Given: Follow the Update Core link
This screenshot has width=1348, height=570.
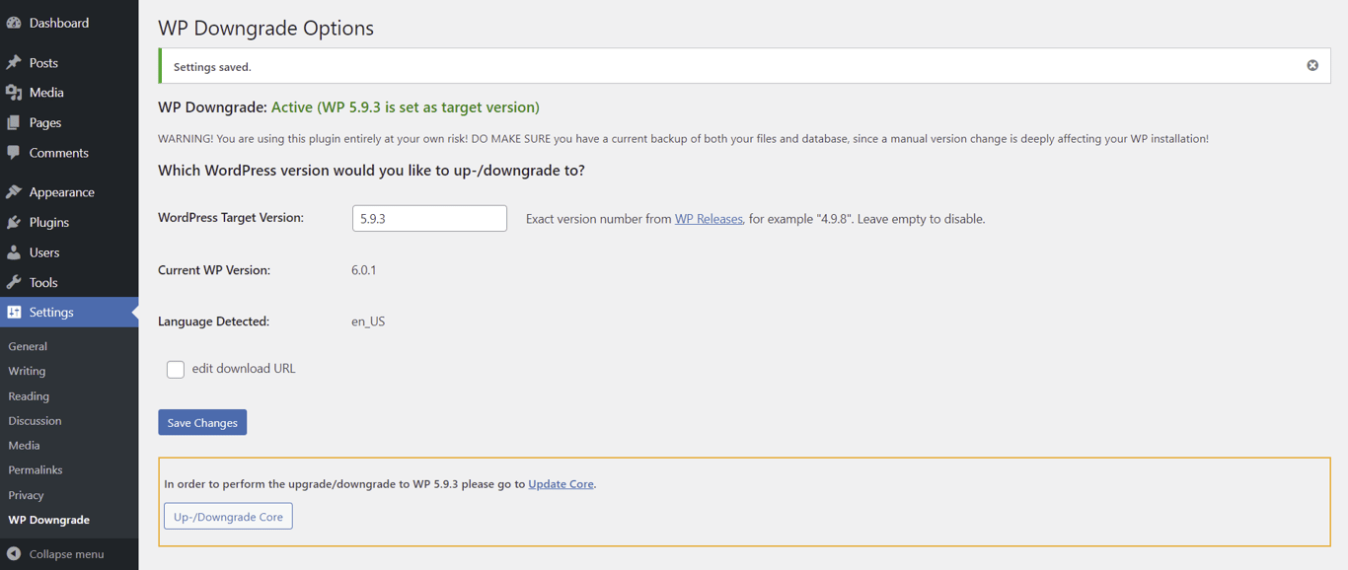Looking at the screenshot, I should (x=561, y=484).
